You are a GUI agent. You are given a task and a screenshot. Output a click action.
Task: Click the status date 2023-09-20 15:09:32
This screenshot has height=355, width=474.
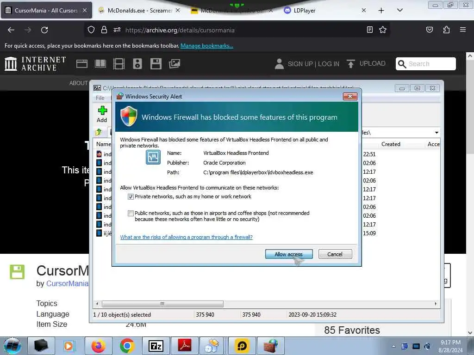click(312, 314)
